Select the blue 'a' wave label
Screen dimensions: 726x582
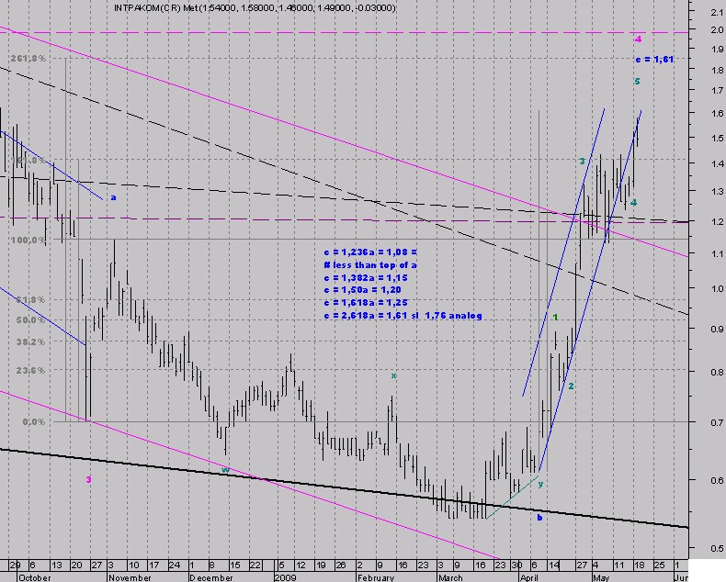(113, 196)
